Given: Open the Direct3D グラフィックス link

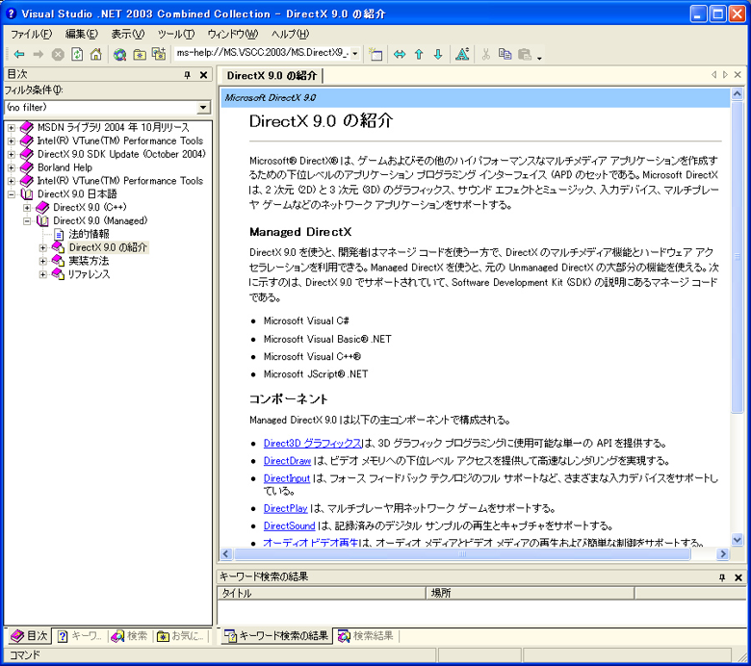Looking at the screenshot, I should point(312,444).
